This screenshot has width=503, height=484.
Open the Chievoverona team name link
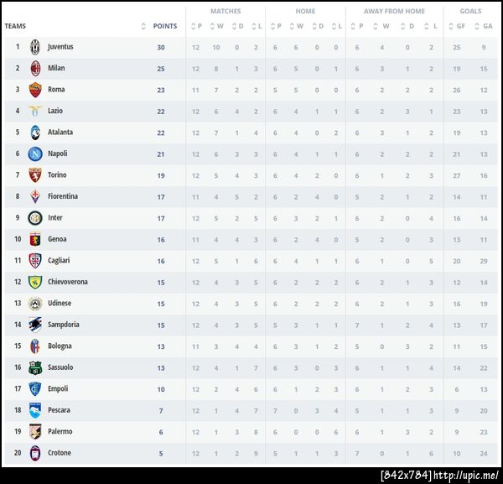[x=68, y=282]
